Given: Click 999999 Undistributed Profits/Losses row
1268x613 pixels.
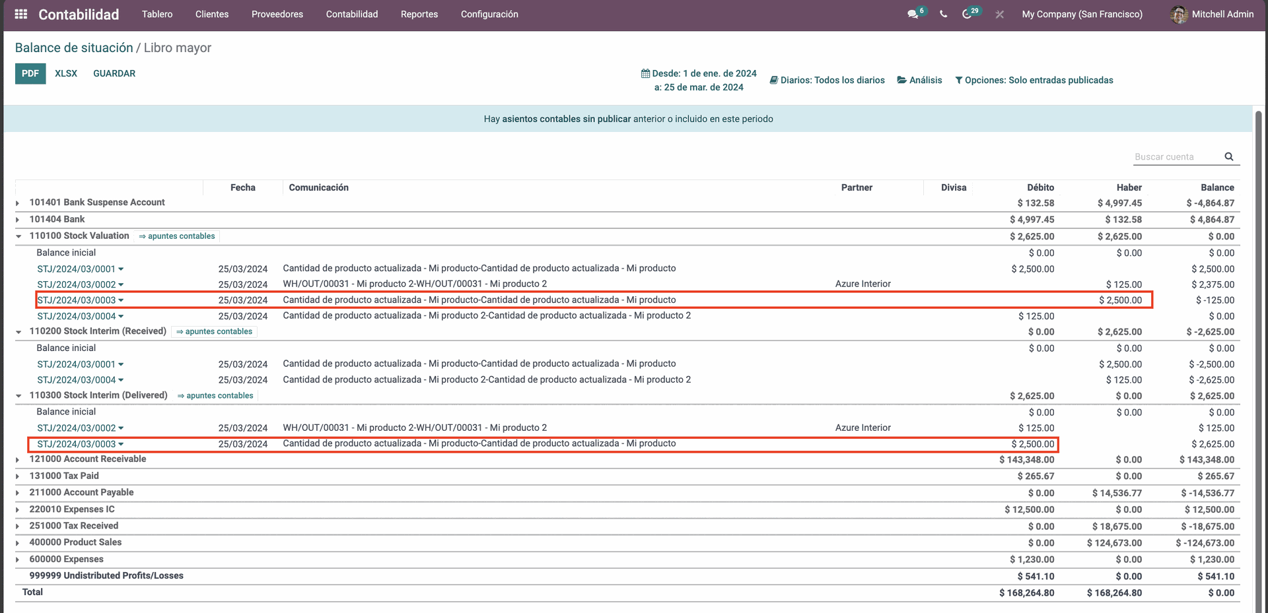Looking at the screenshot, I should [x=627, y=576].
